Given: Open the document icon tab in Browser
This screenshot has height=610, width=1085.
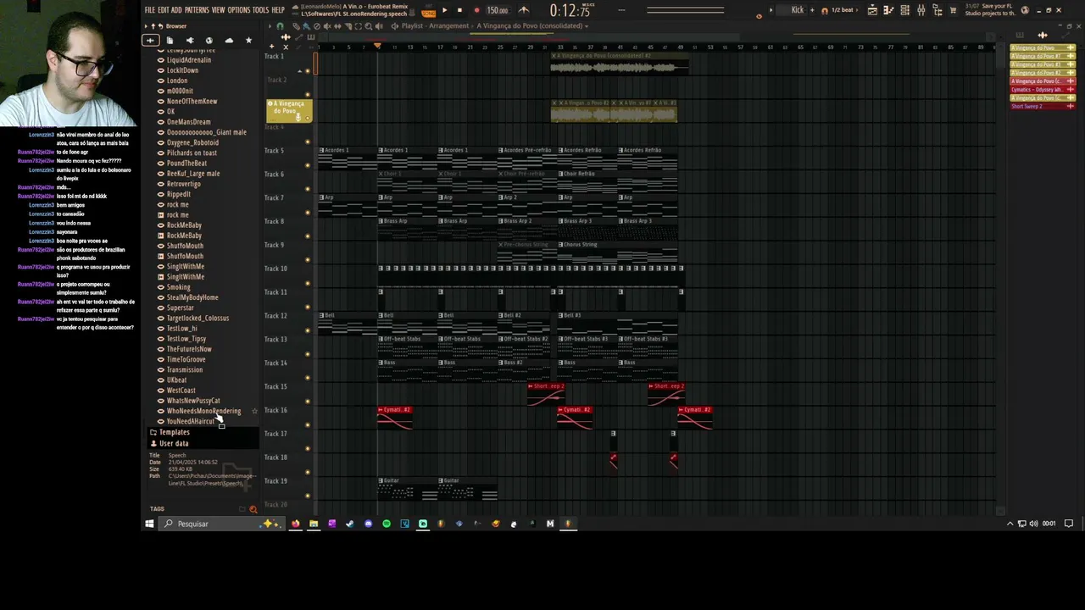Looking at the screenshot, I should click(x=170, y=41).
